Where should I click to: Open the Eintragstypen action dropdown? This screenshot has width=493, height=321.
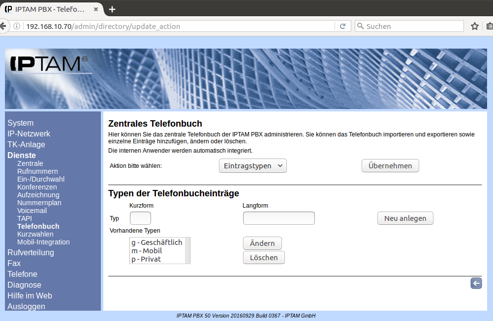tap(252, 166)
